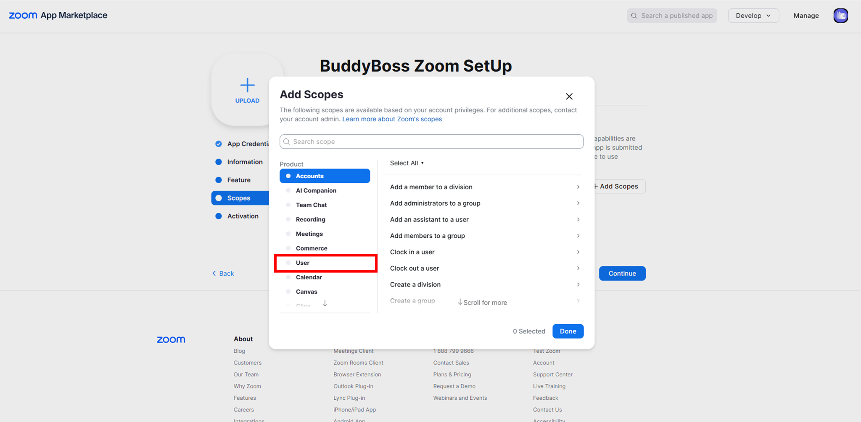Open the user profile avatar
The height and width of the screenshot is (422, 861).
(840, 16)
